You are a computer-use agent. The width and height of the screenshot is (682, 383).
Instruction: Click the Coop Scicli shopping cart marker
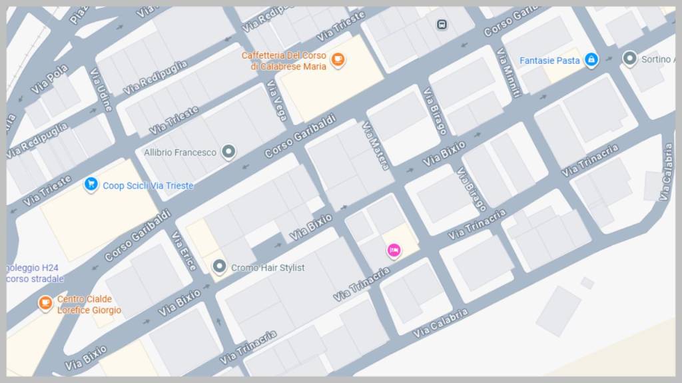pyautogui.click(x=91, y=185)
